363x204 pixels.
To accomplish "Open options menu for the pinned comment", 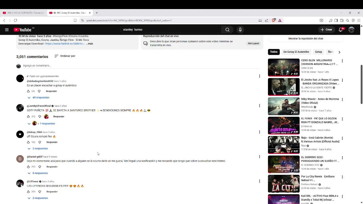I will click(x=259, y=76).
